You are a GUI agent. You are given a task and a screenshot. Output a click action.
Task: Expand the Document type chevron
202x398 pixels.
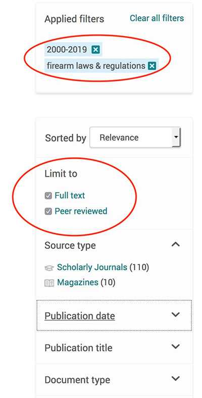tap(175, 379)
